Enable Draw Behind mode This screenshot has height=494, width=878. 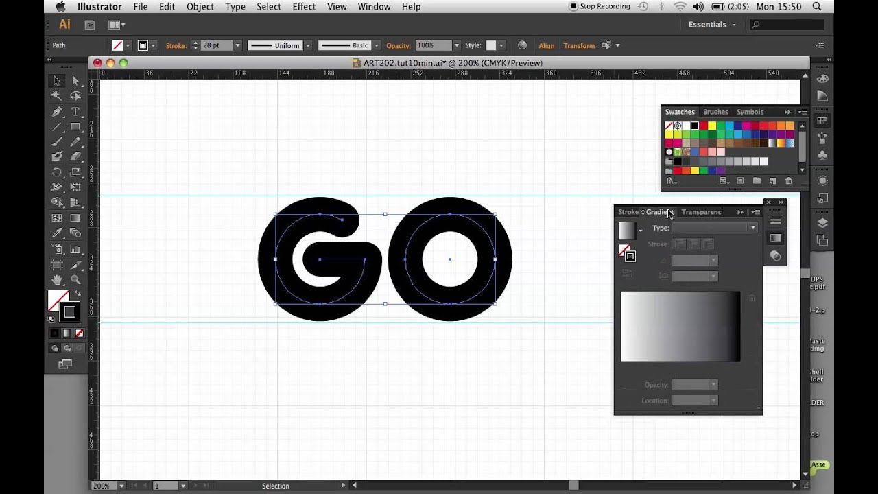(67, 349)
